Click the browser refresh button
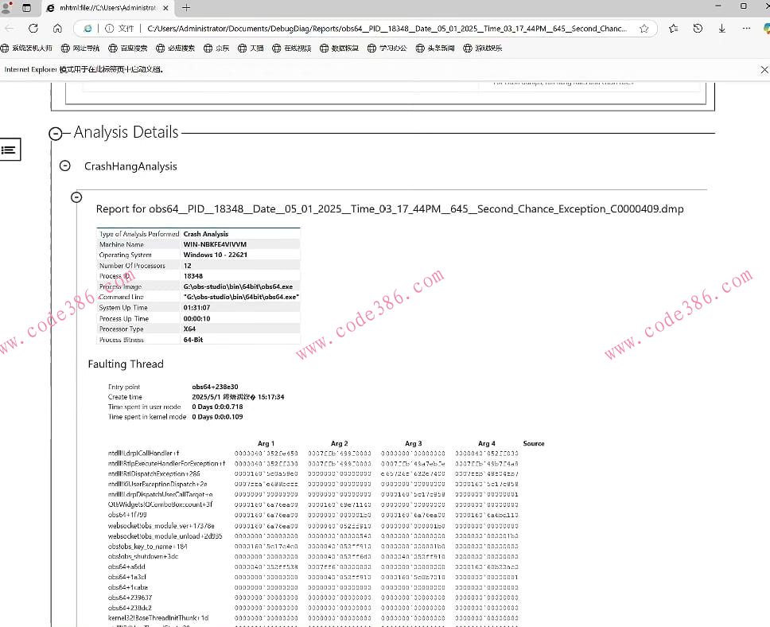 [33, 28]
